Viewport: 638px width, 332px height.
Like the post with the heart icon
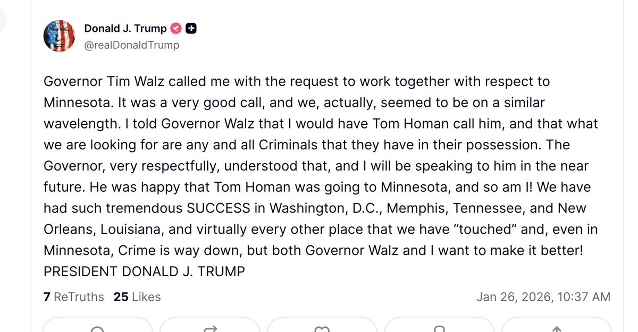coord(323,328)
